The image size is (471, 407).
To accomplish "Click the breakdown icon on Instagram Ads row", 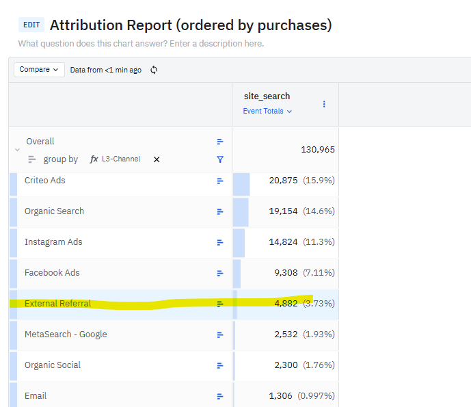I will pos(220,242).
